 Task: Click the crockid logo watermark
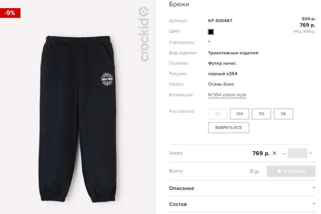pos(144,34)
